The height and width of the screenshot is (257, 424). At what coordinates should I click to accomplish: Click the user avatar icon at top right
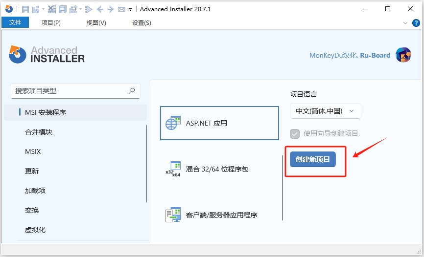pos(403,55)
